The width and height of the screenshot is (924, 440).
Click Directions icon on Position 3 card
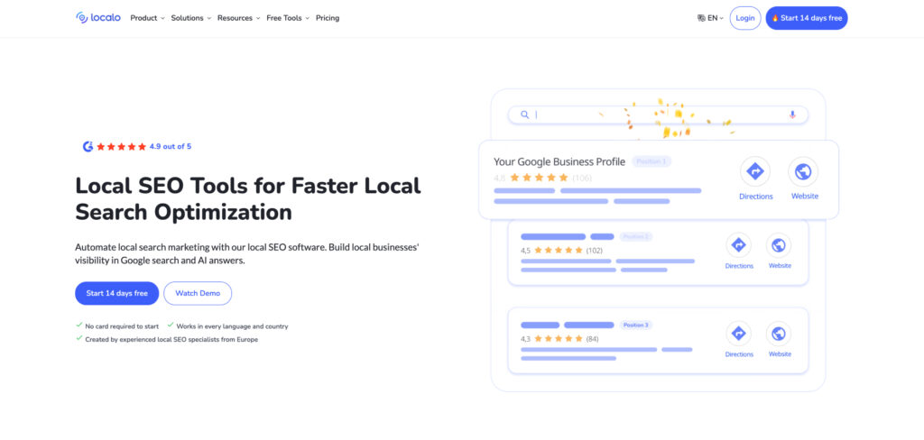point(738,334)
